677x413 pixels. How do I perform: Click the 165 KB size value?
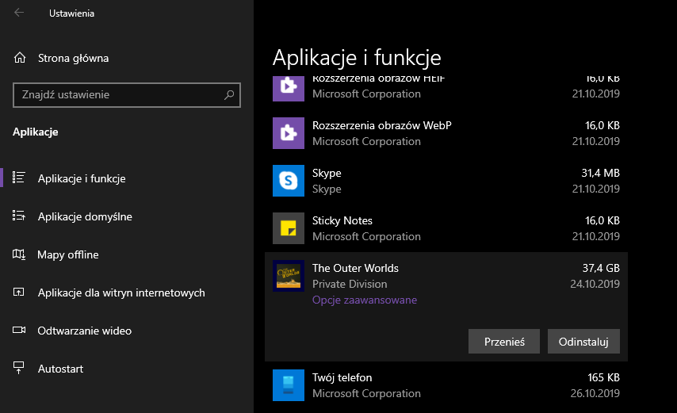point(603,377)
